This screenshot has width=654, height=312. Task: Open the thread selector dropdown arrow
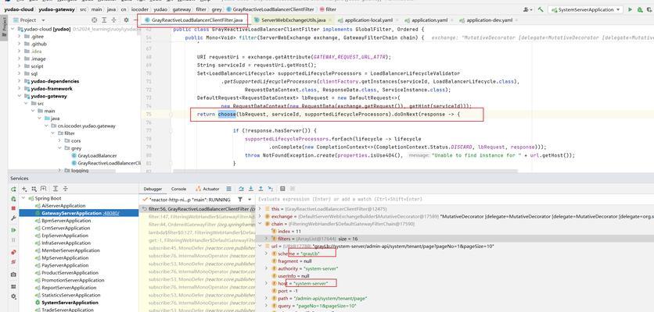tap(250, 200)
